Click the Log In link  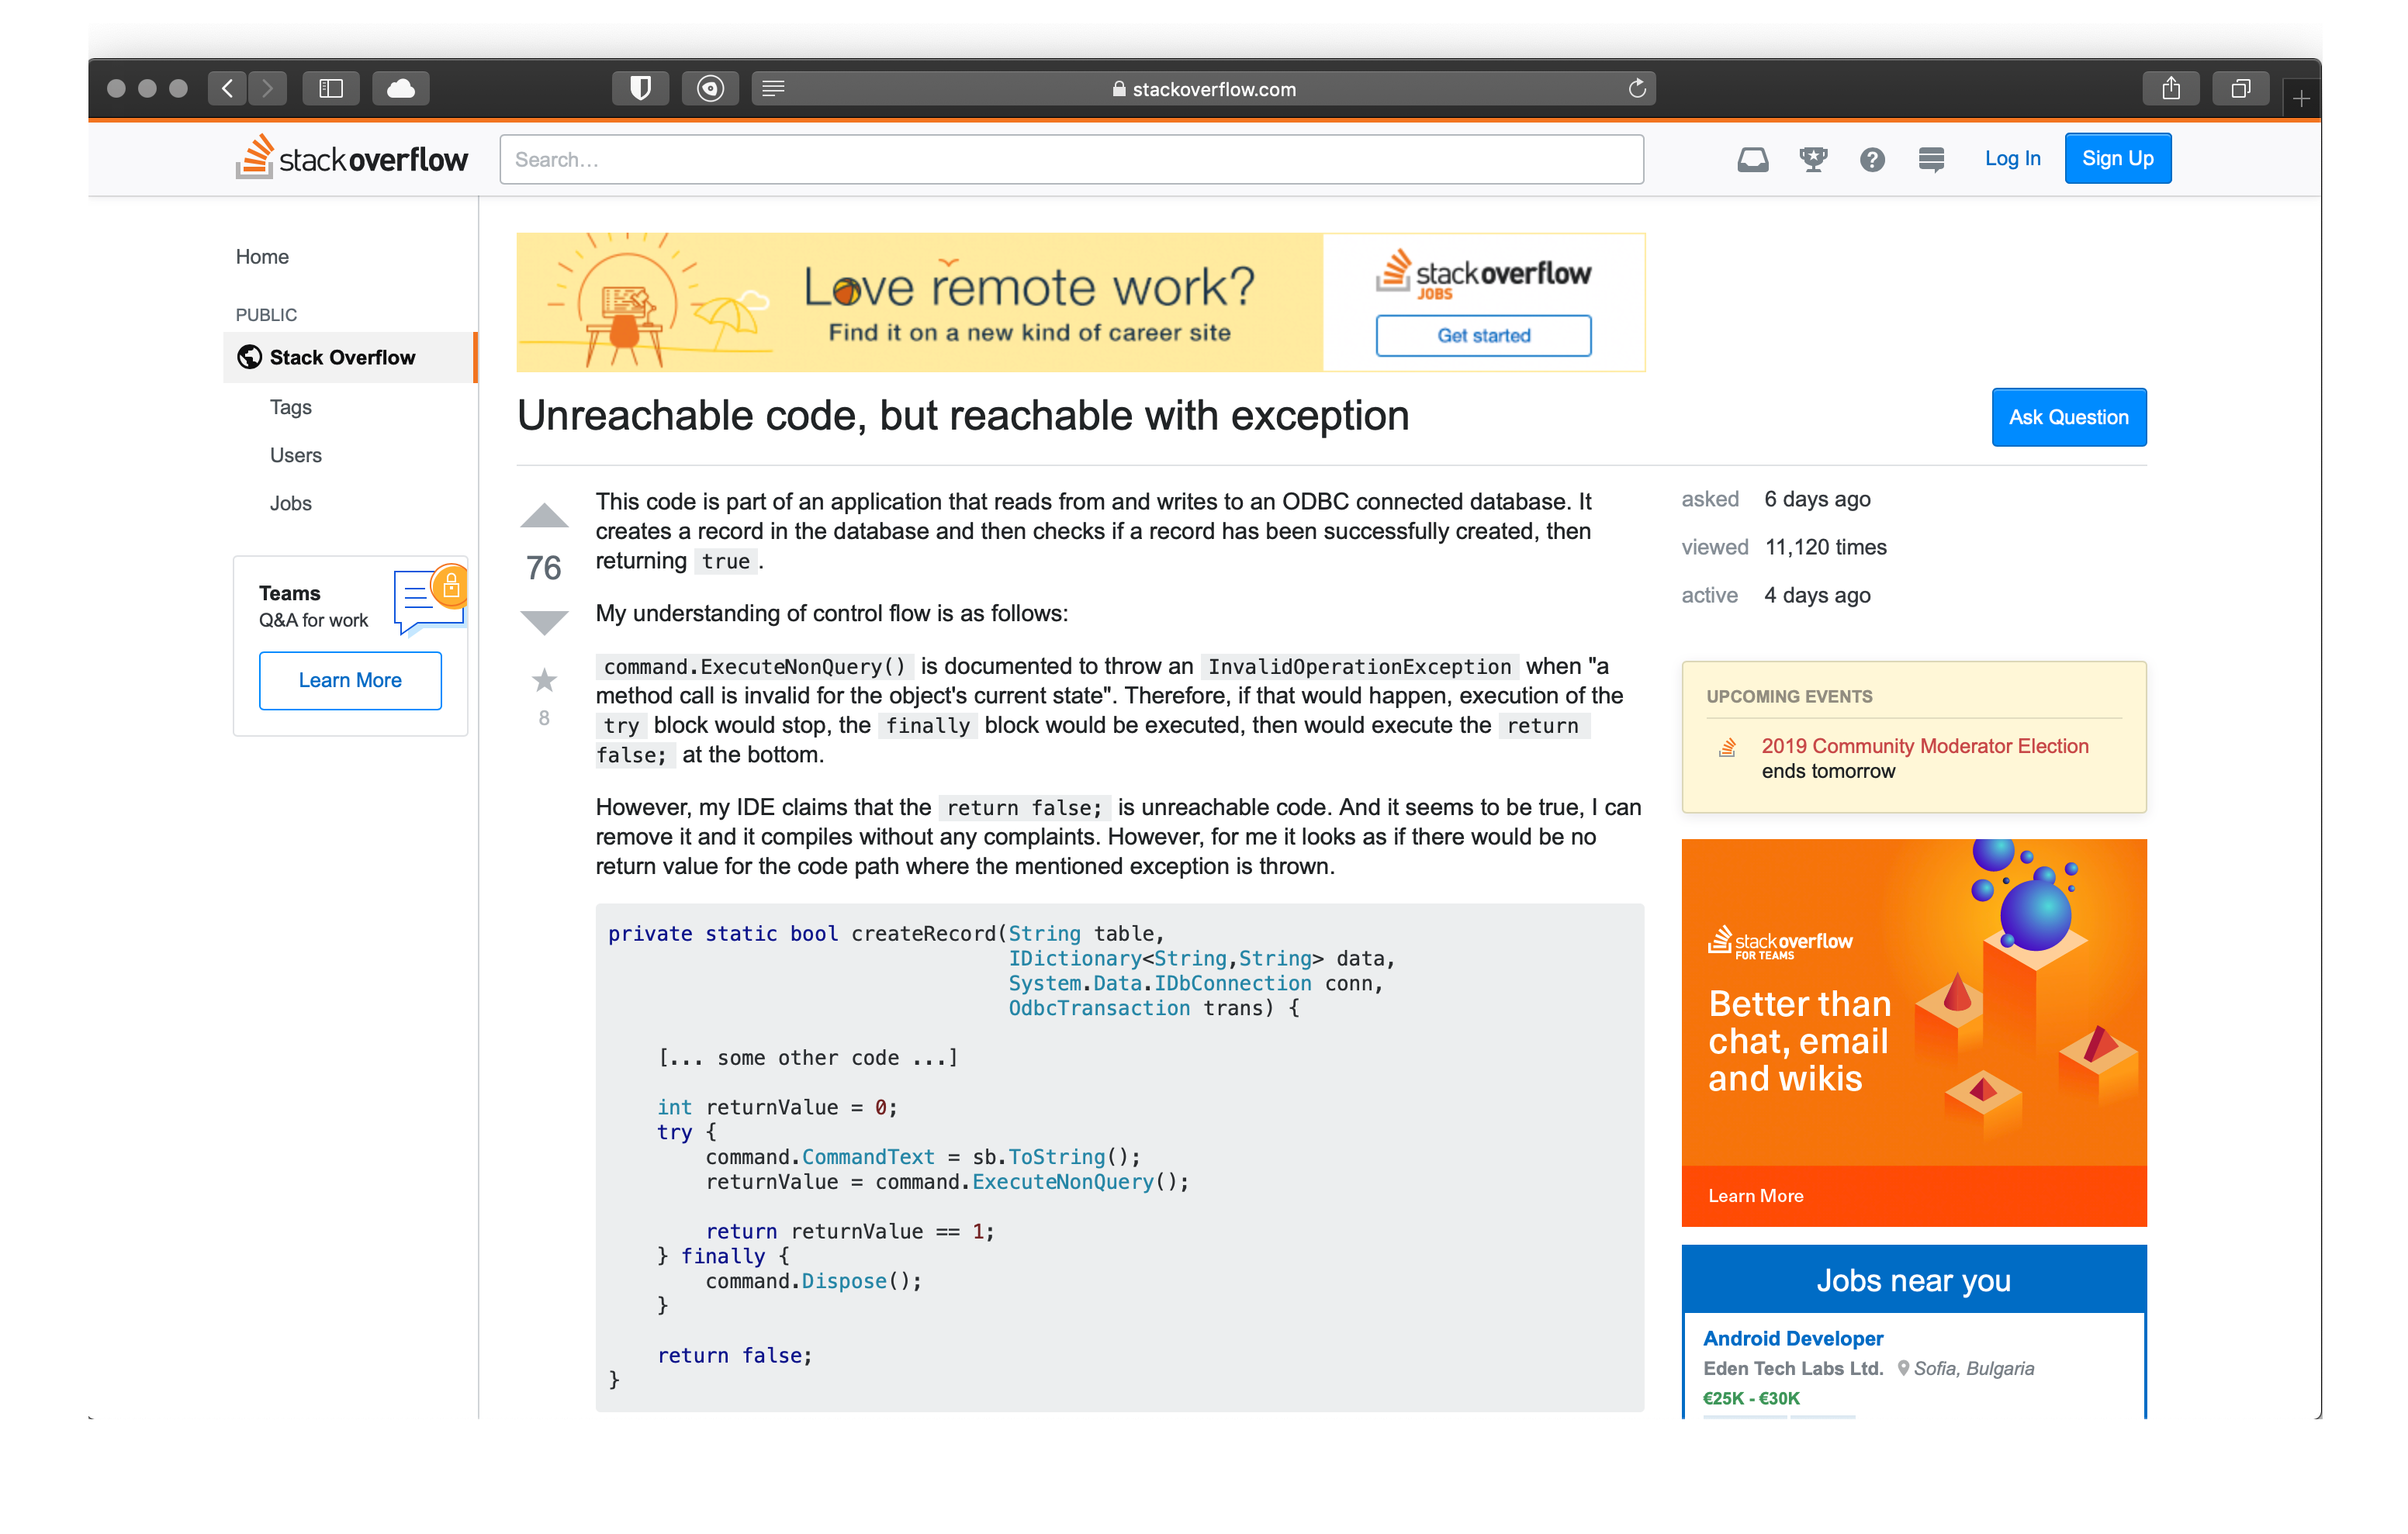pyautogui.click(x=2012, y=158)
